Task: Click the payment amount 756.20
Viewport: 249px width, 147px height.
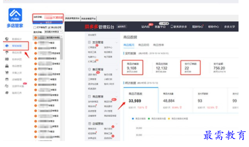Action: (219, 68)
